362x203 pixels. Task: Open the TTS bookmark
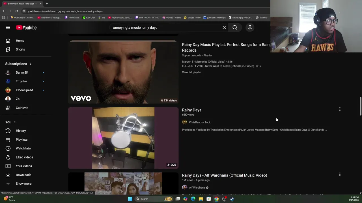click(x=102, y=17)
